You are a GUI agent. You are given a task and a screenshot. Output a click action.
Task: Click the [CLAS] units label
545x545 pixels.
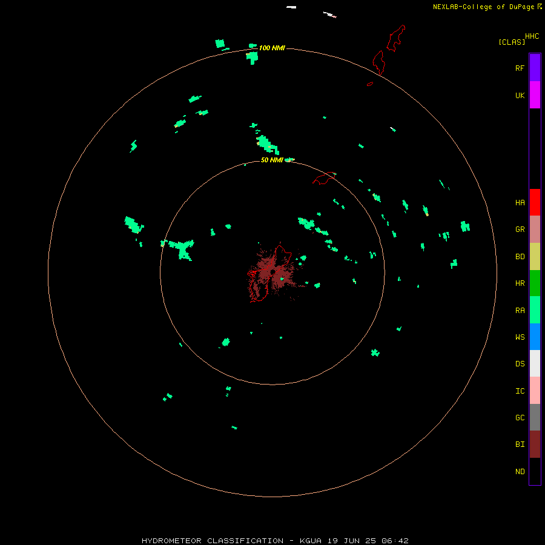512,42
